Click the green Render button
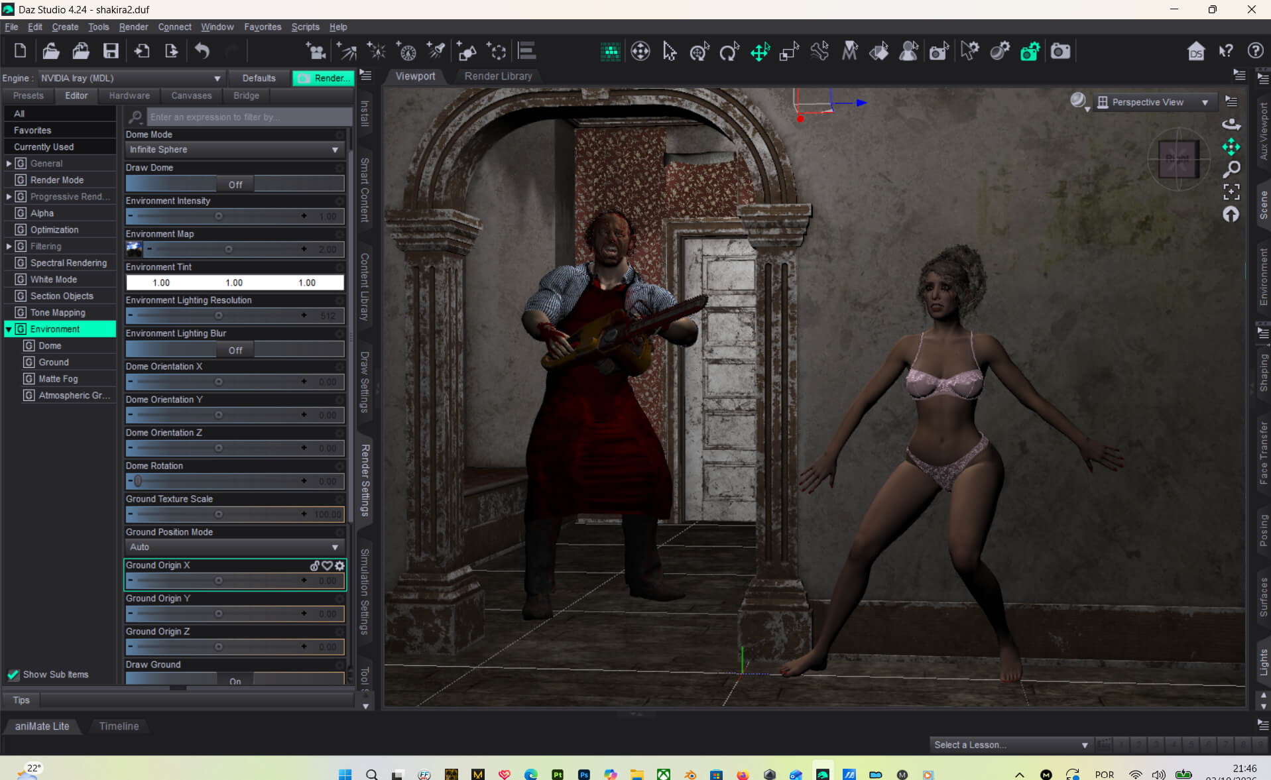 point(324,78)
